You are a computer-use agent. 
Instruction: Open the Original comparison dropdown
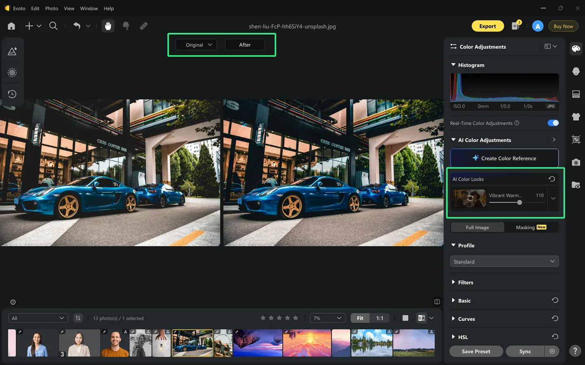pos(196,45)
